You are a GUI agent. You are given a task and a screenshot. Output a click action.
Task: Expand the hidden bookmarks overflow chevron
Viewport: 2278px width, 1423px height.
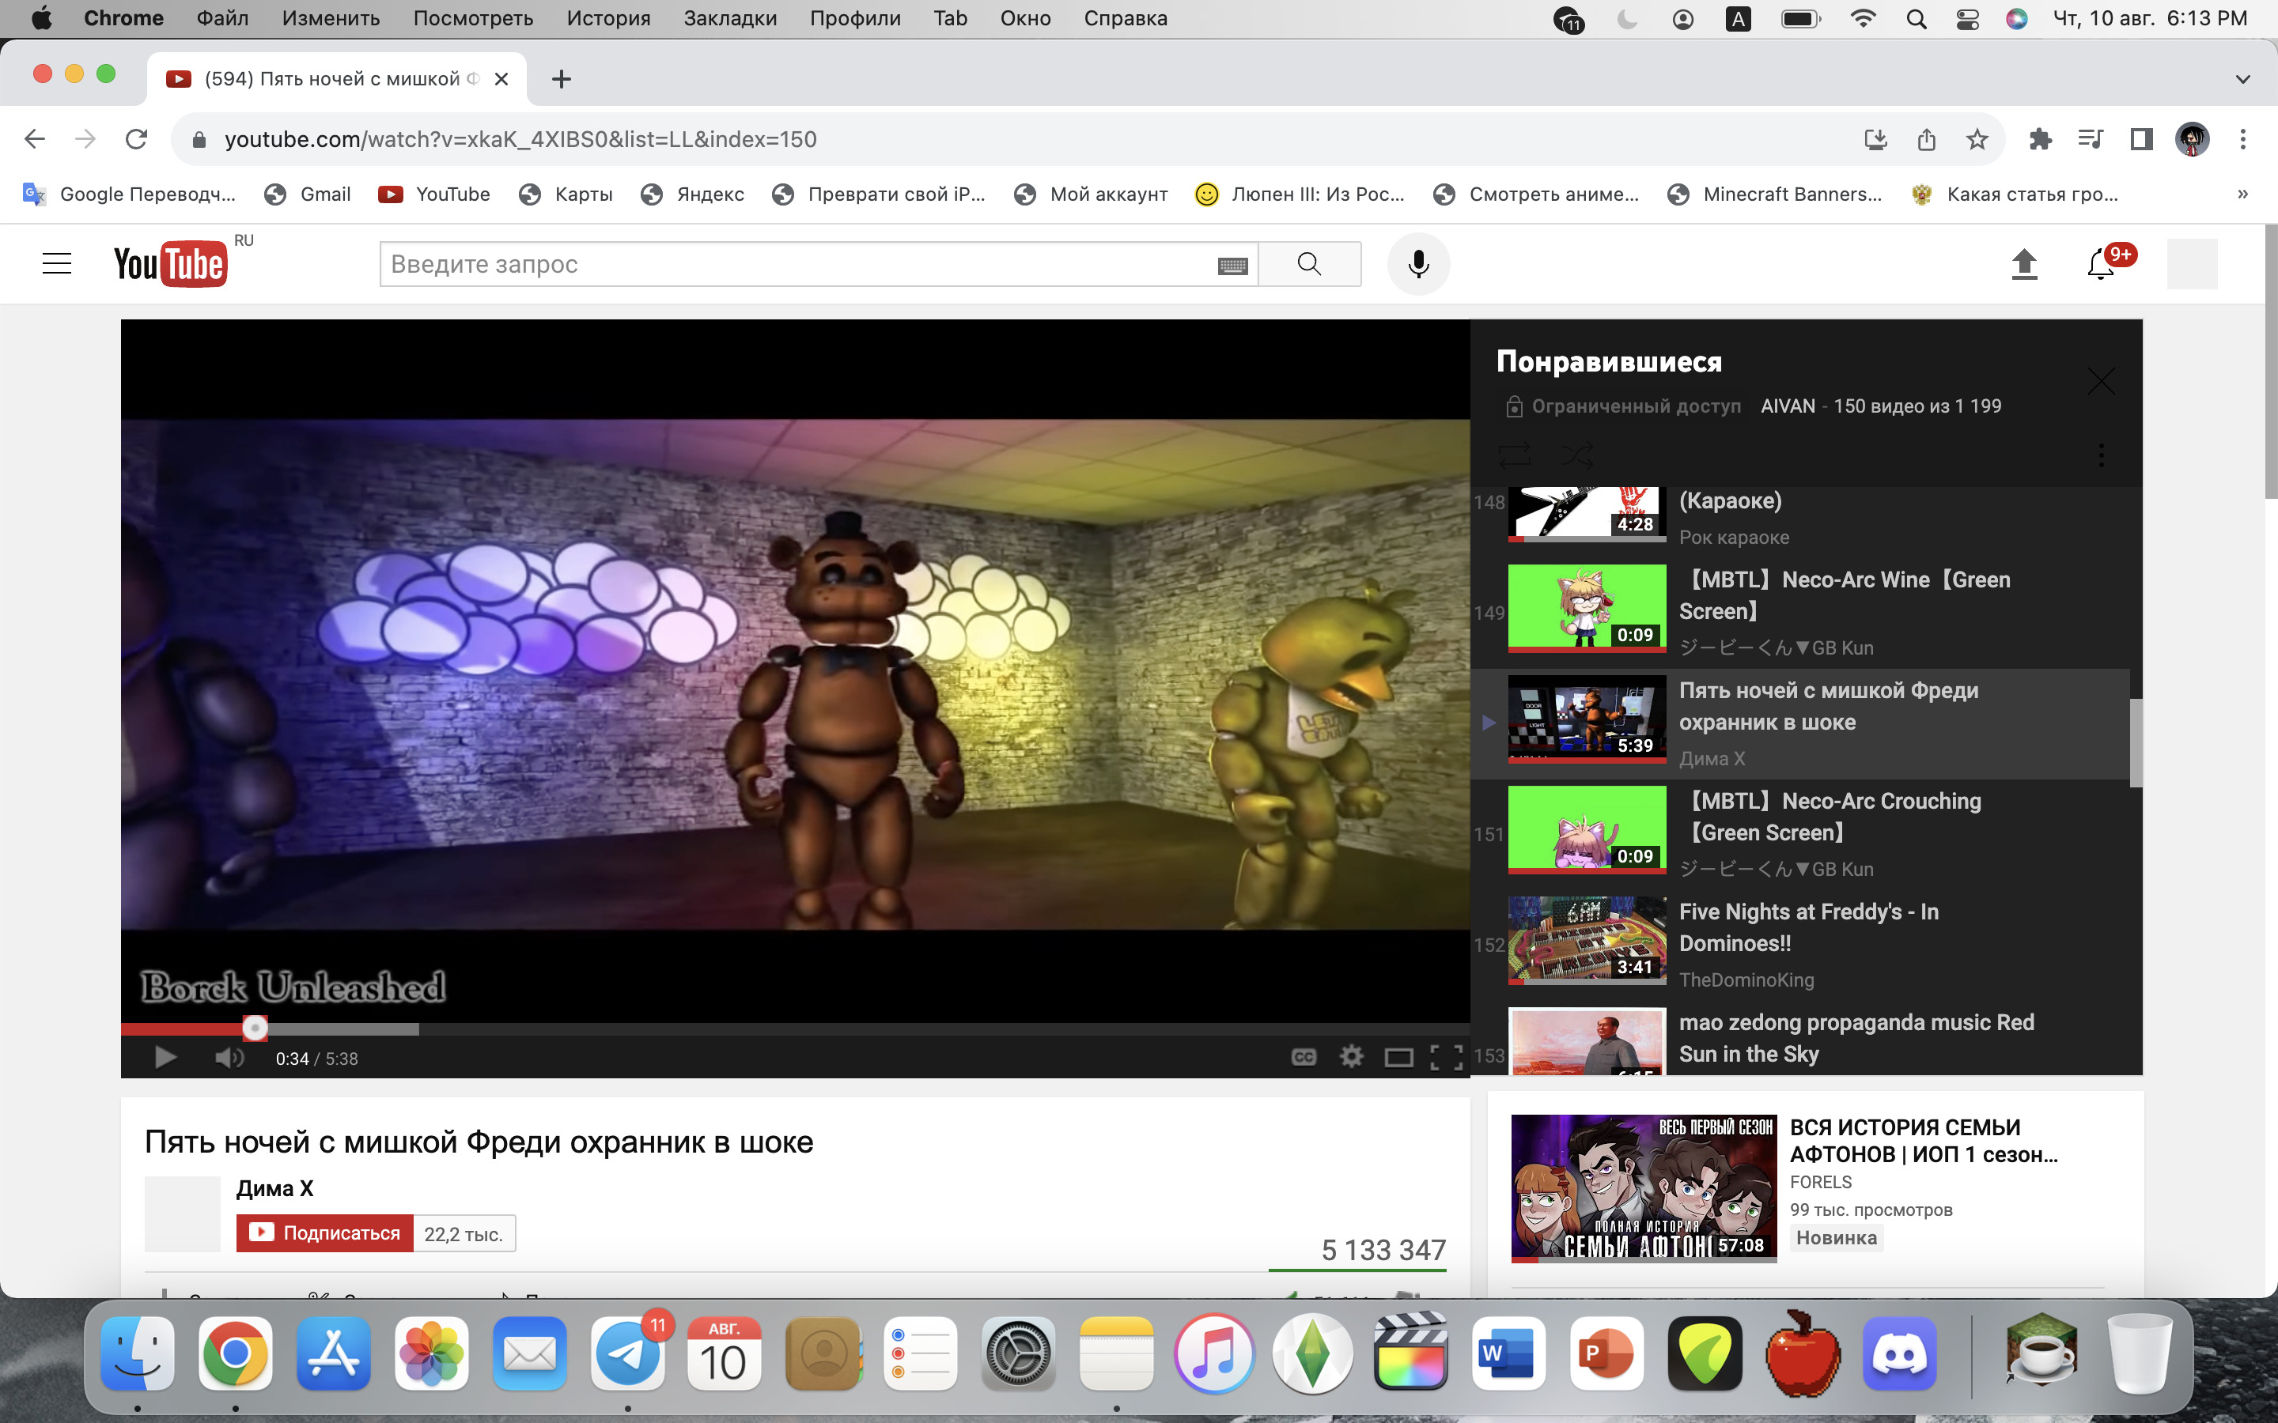(x=2242, y=194)
